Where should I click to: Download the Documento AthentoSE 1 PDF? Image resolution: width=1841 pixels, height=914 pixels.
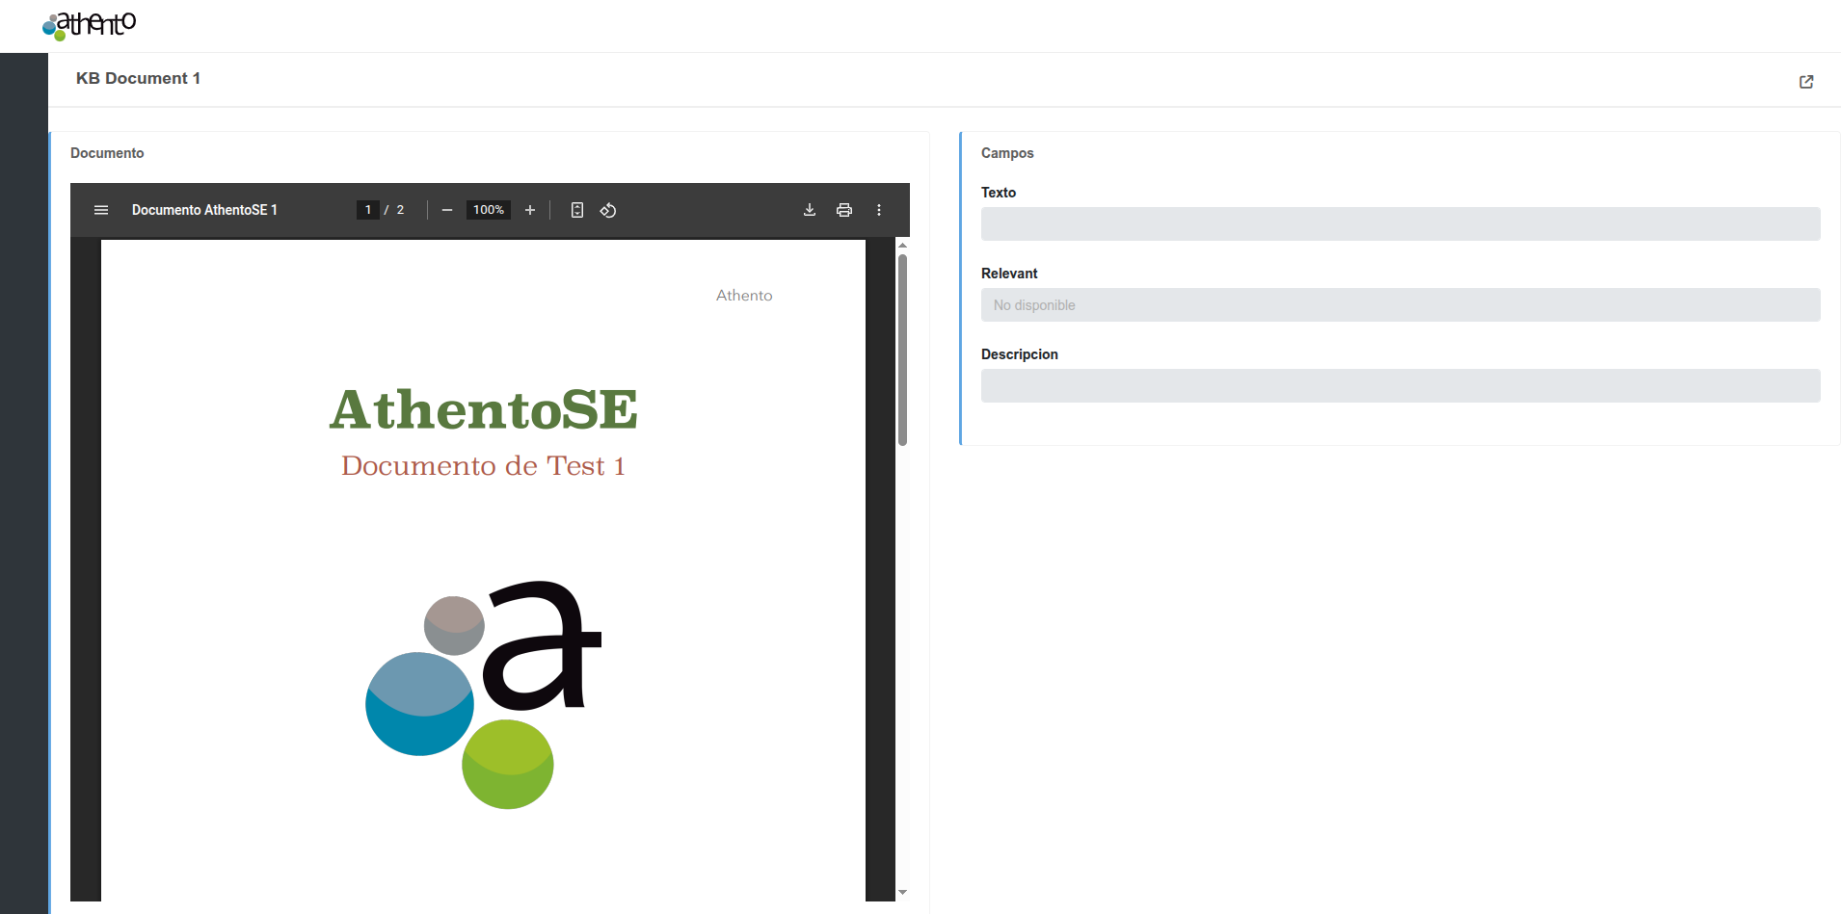810,210
